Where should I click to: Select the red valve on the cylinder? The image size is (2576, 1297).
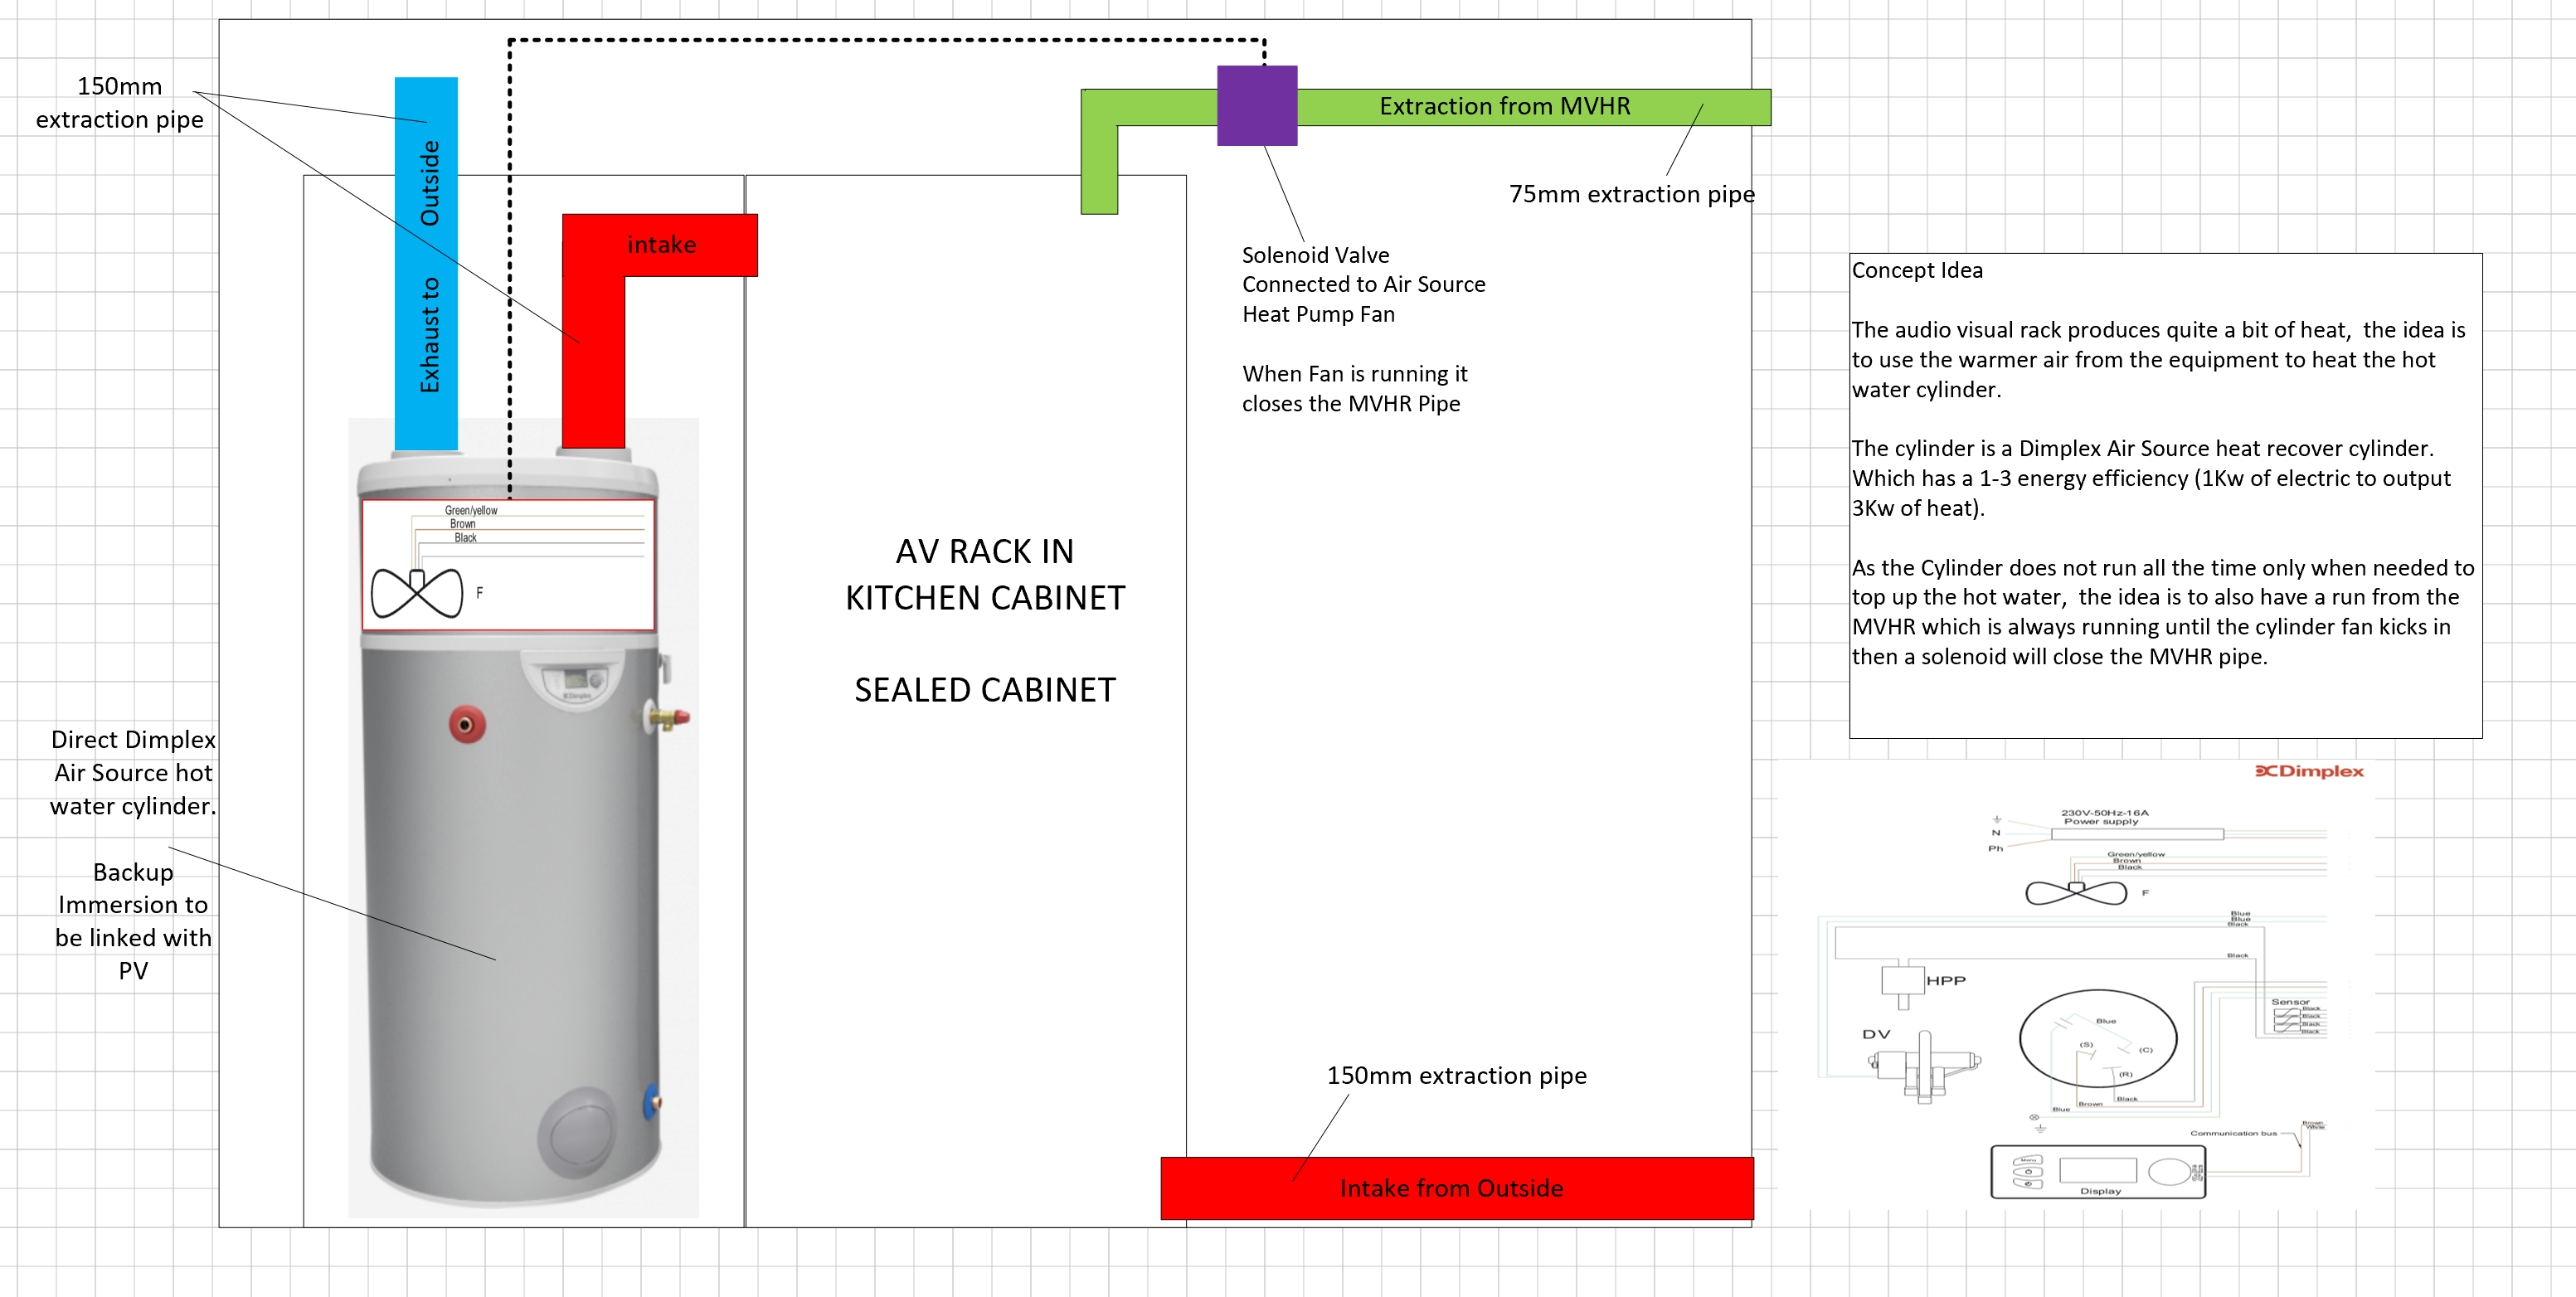point(467,724)
